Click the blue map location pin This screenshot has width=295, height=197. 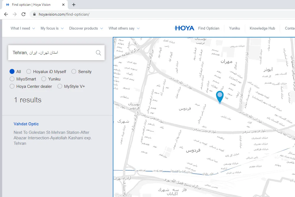tap(220, 97)
